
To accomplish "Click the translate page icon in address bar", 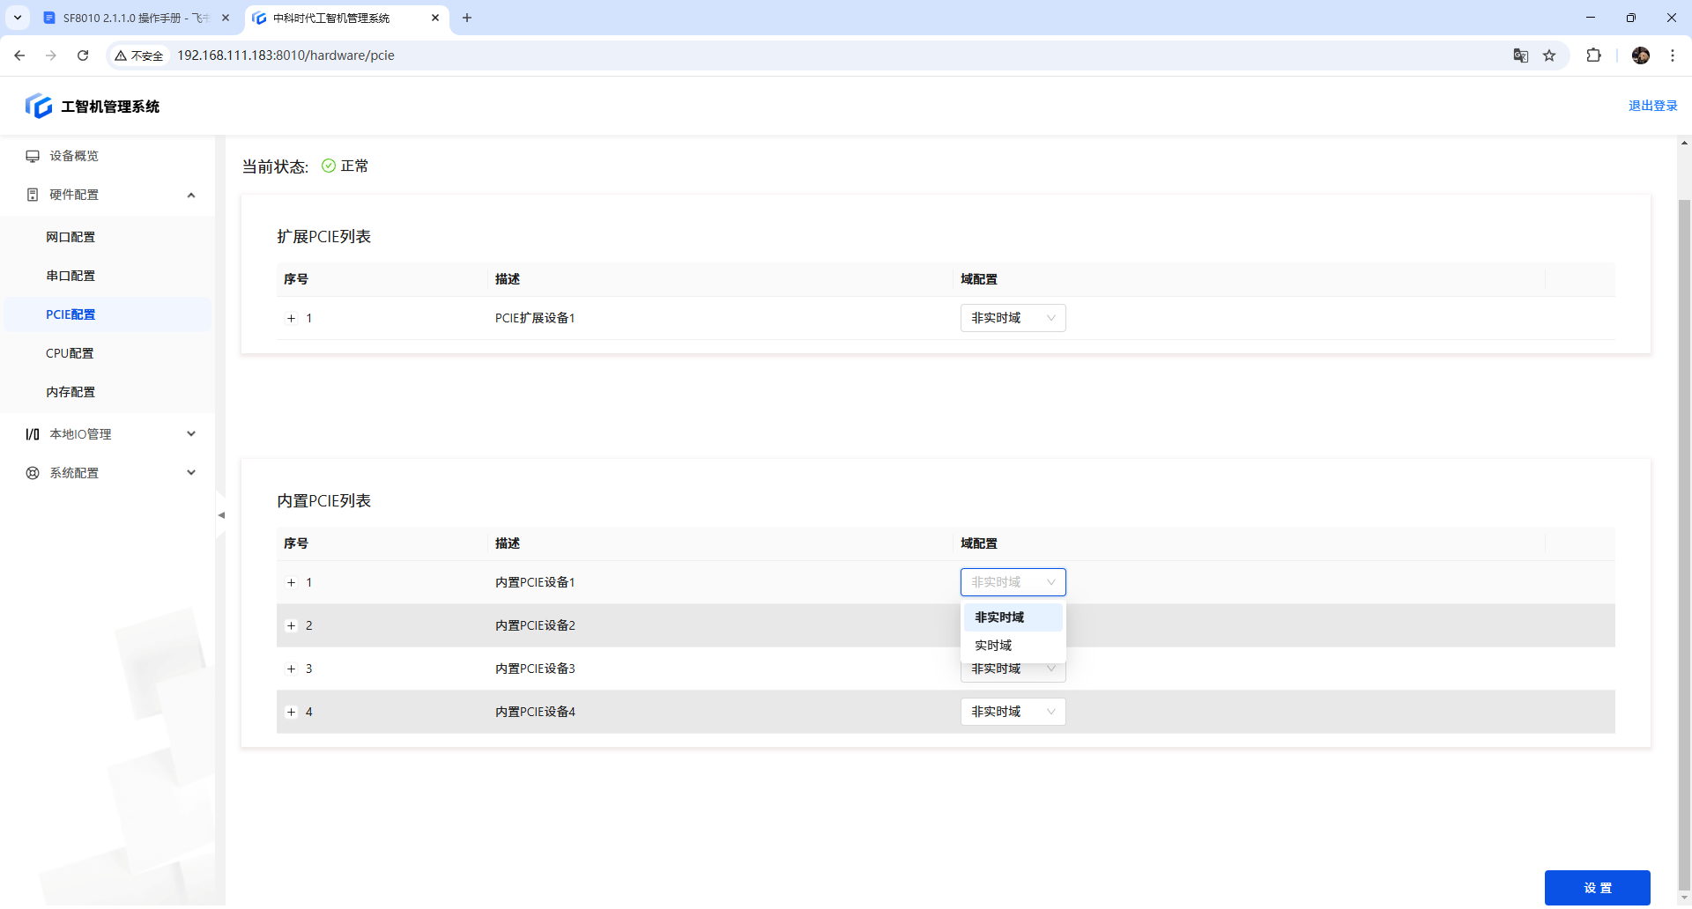I will coord(1520,55).
